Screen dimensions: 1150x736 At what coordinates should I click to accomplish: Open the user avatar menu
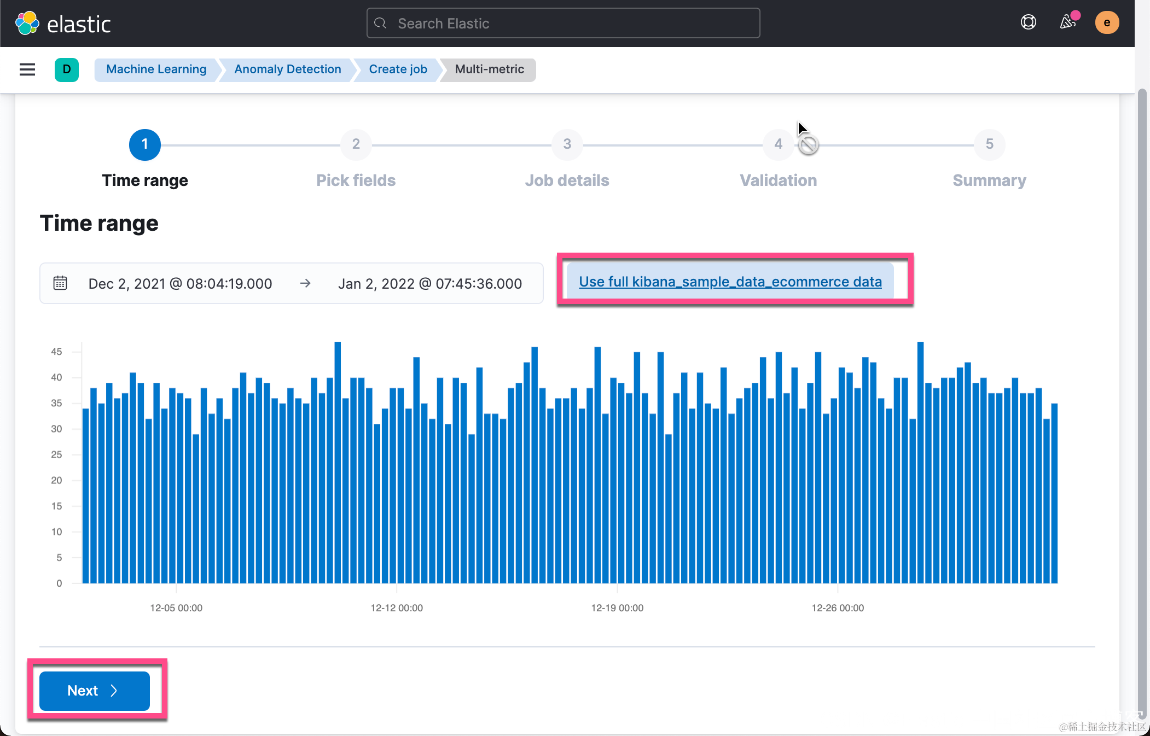[x=1106, y=22]
